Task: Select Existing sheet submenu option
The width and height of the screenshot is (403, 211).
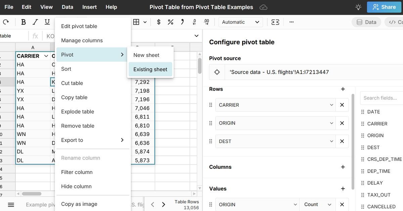Action: pos(150,69)
